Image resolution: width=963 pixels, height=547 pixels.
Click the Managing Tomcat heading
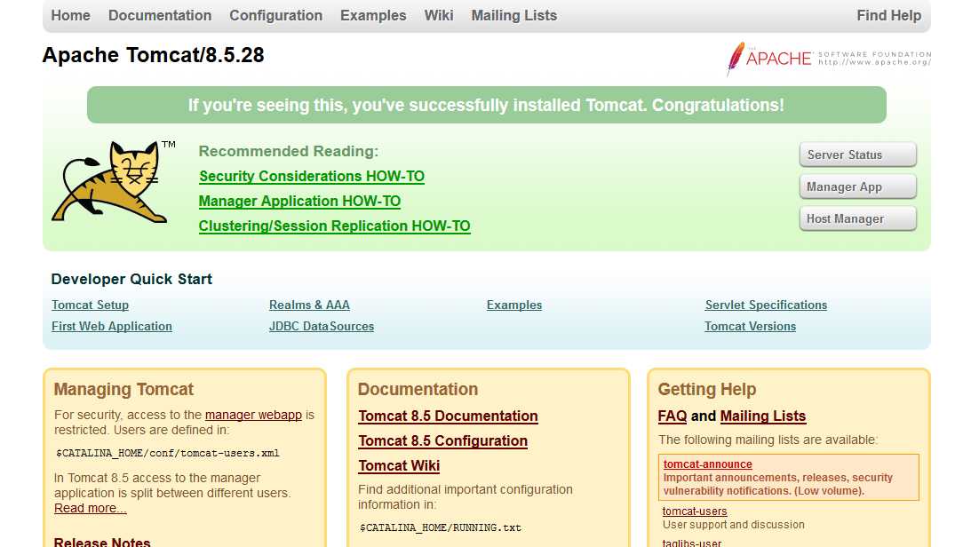(x=123, y=389)
